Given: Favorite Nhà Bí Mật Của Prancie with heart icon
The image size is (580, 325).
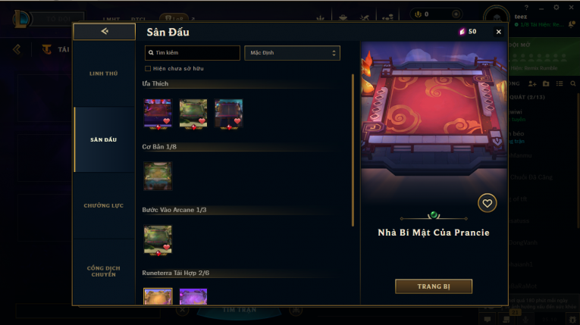Looking at the screenshot, I should click(x=487, y=203).
